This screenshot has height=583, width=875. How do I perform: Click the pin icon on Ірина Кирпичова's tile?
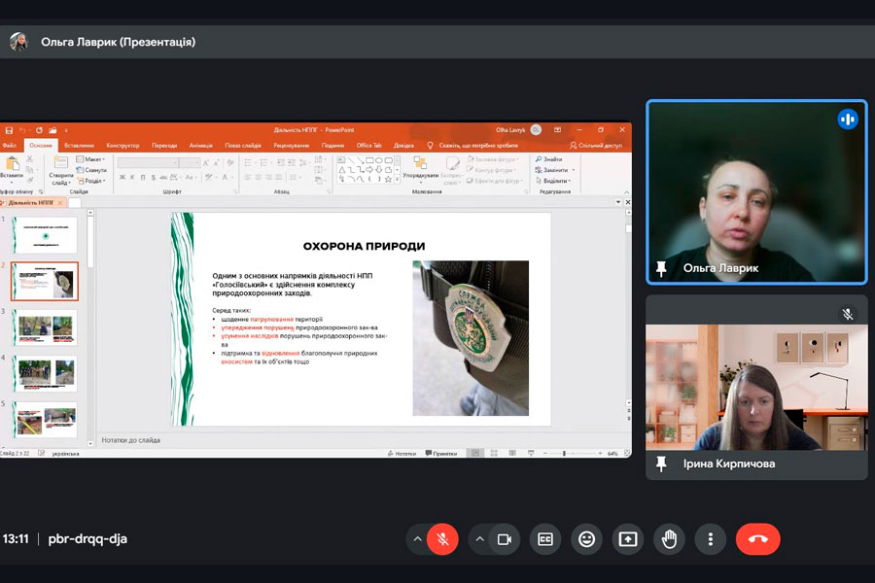pyautogui.click(x=662, y=464)
